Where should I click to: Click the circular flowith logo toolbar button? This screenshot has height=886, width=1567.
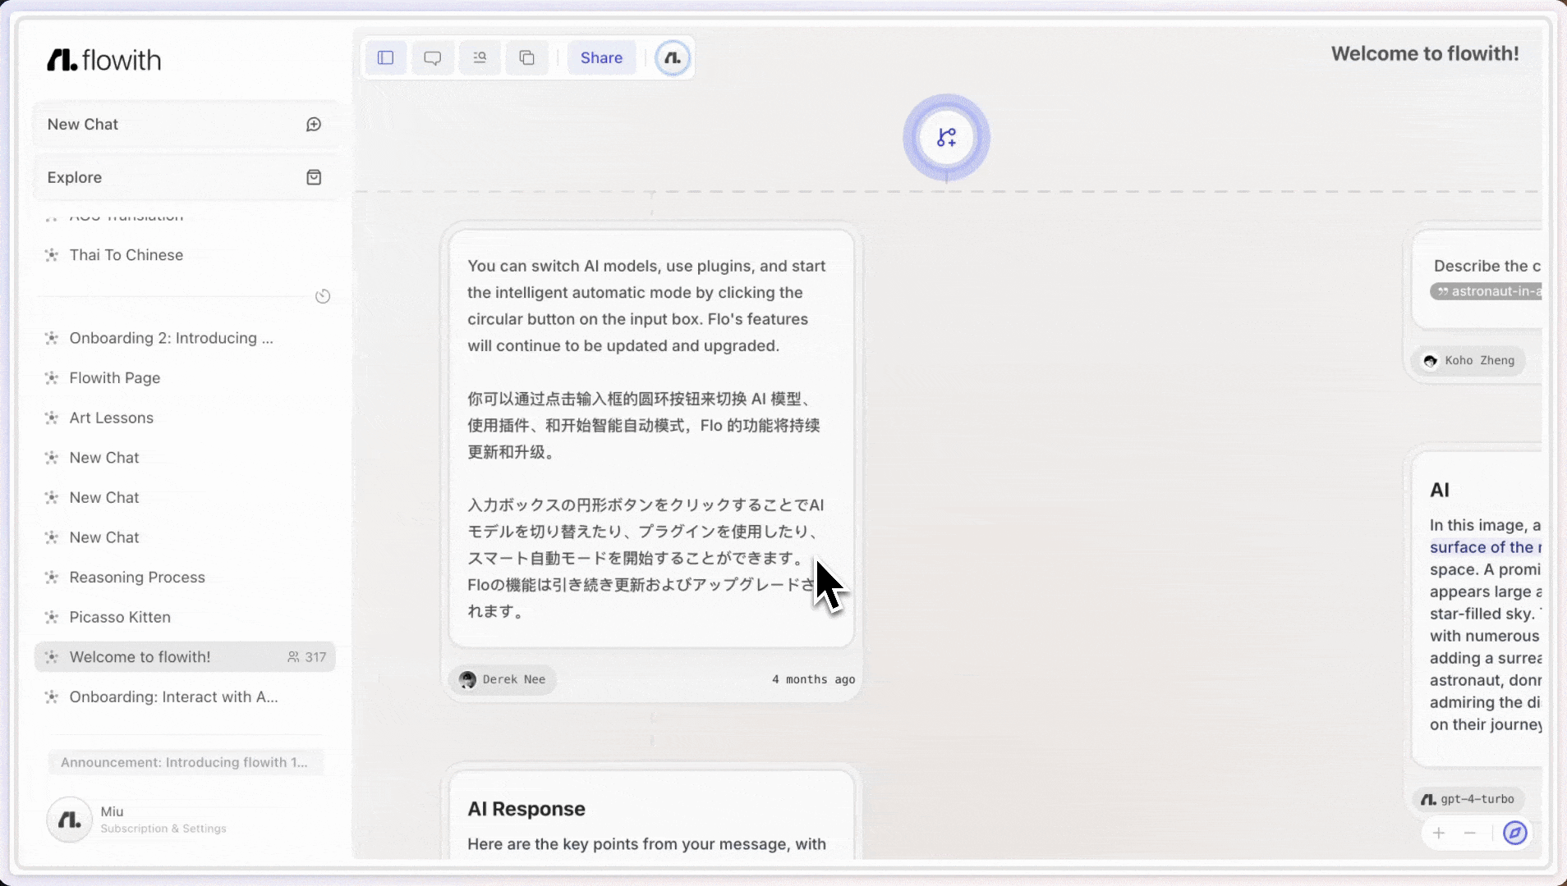coord(673,58)
